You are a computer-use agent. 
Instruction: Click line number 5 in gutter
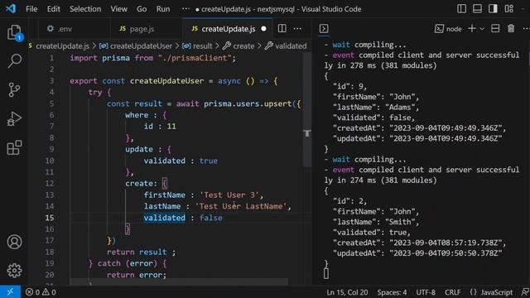tap(51, 103)
